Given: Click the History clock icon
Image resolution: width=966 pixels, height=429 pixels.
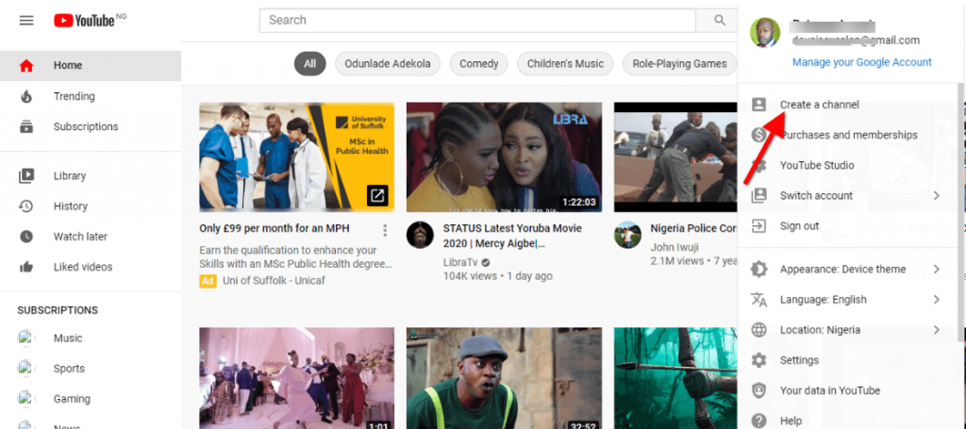Looking at the screenshot, I should 26,206.
